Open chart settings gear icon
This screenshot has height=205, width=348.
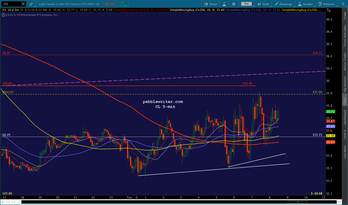point(234,4)
